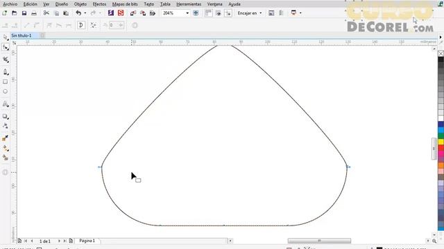Export the drawing using the export icon
The image size is (444, 249).
143,13
